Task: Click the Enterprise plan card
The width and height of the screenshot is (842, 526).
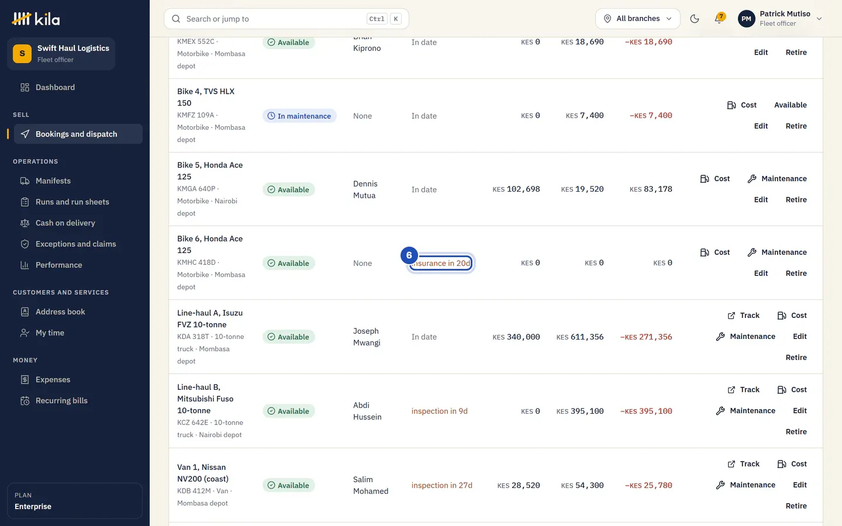Action: (x=75, y=501)
